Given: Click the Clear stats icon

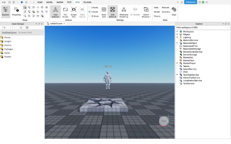Looking at the screenshot, I should tap(174, 11).
